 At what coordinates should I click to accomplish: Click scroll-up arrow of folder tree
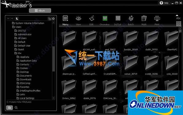pyautogui.click(x=53, y=22)
